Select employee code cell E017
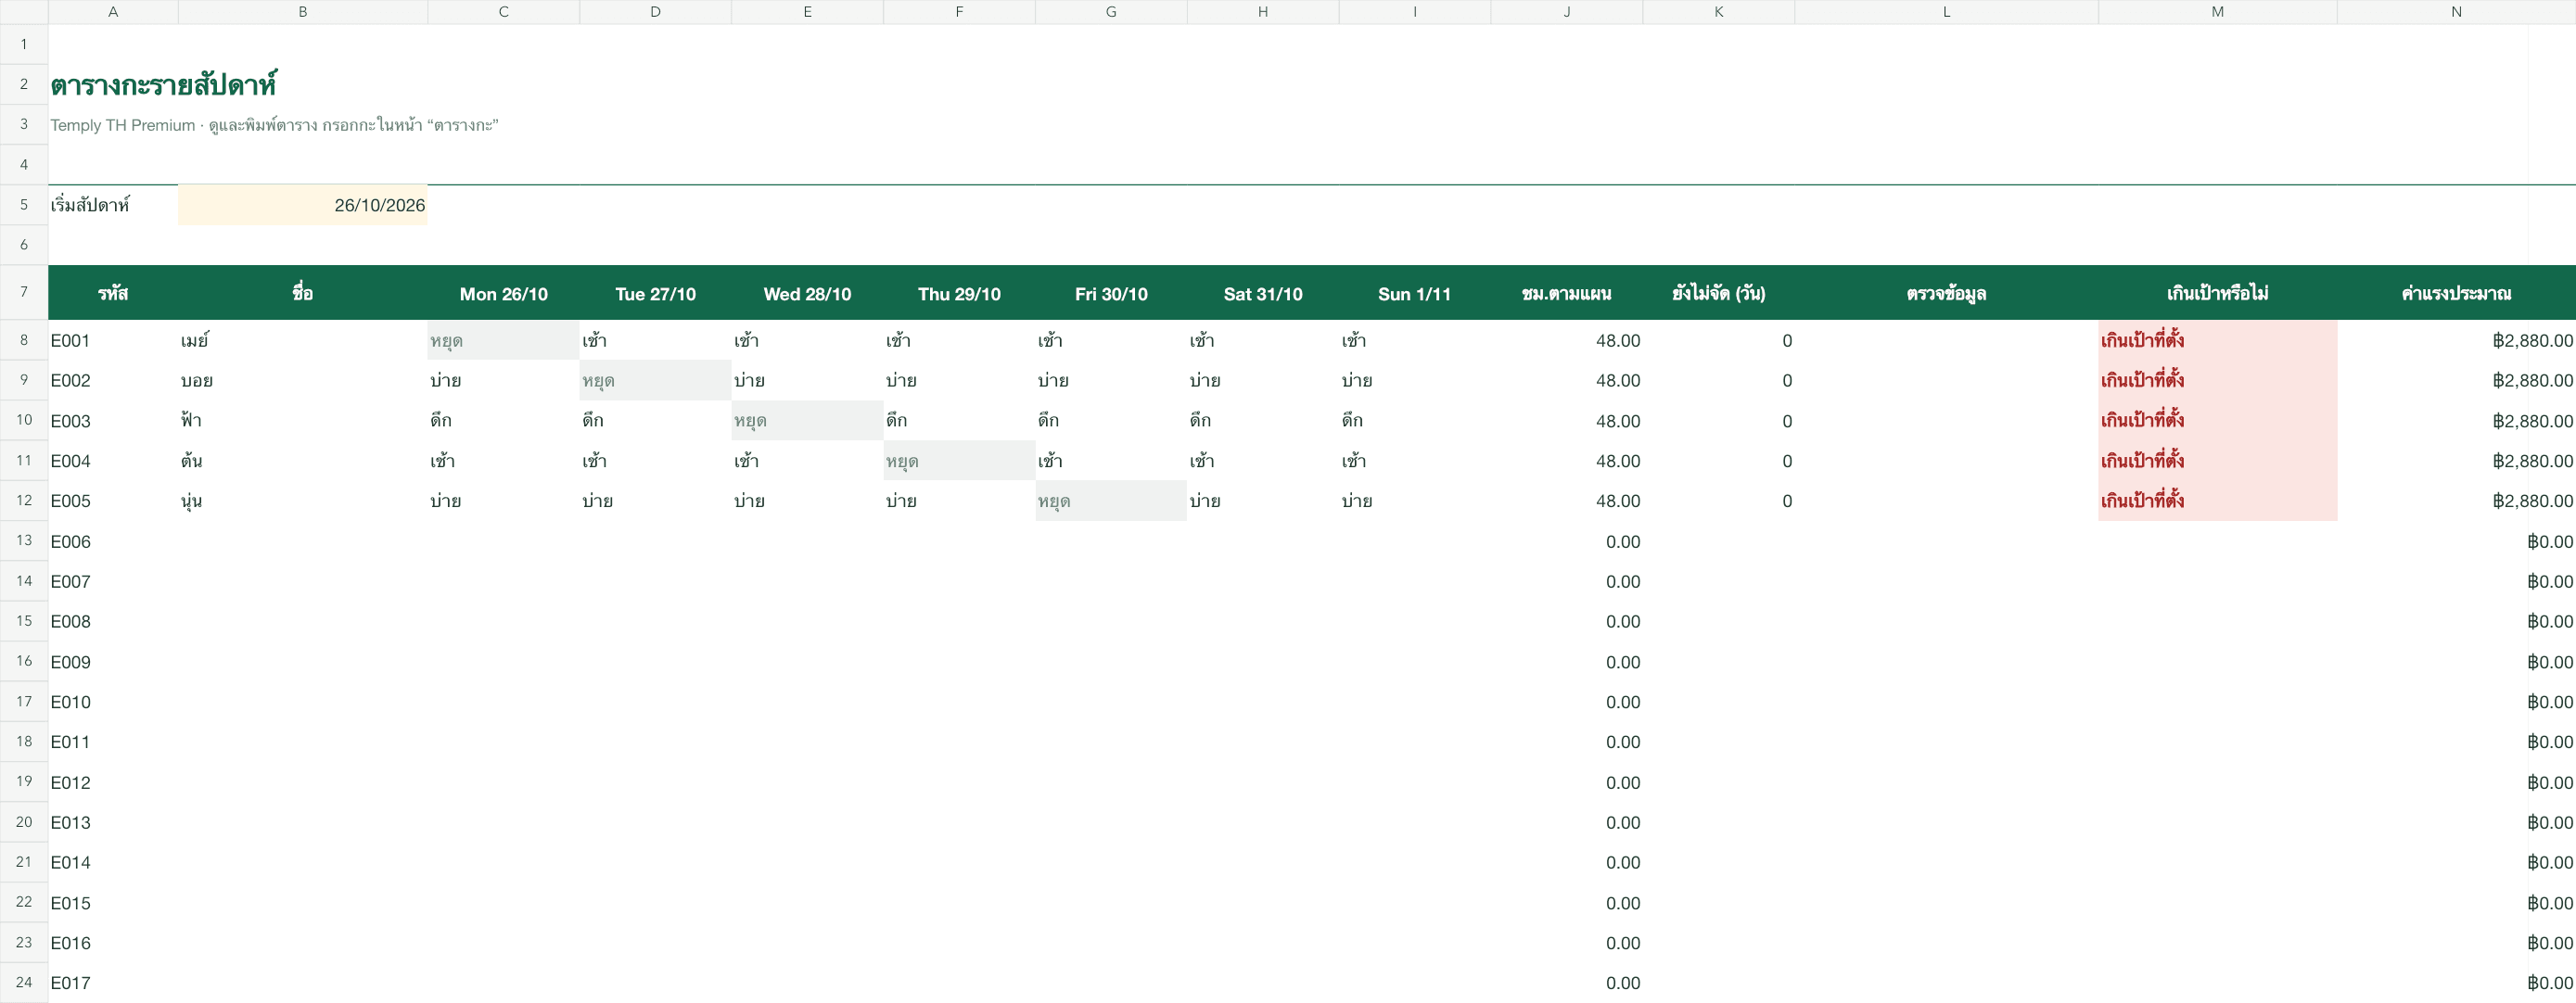This screenshot has width=2576, height=1003. point(113,983)
